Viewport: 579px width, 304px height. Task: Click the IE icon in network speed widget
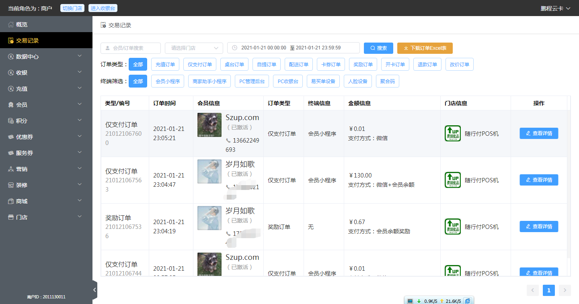pos(468,301)
